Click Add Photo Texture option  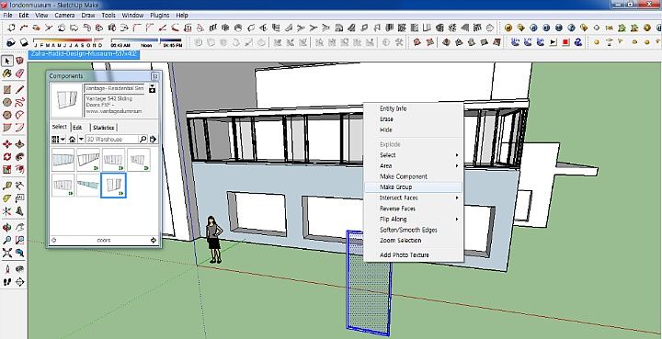(414, 254)
